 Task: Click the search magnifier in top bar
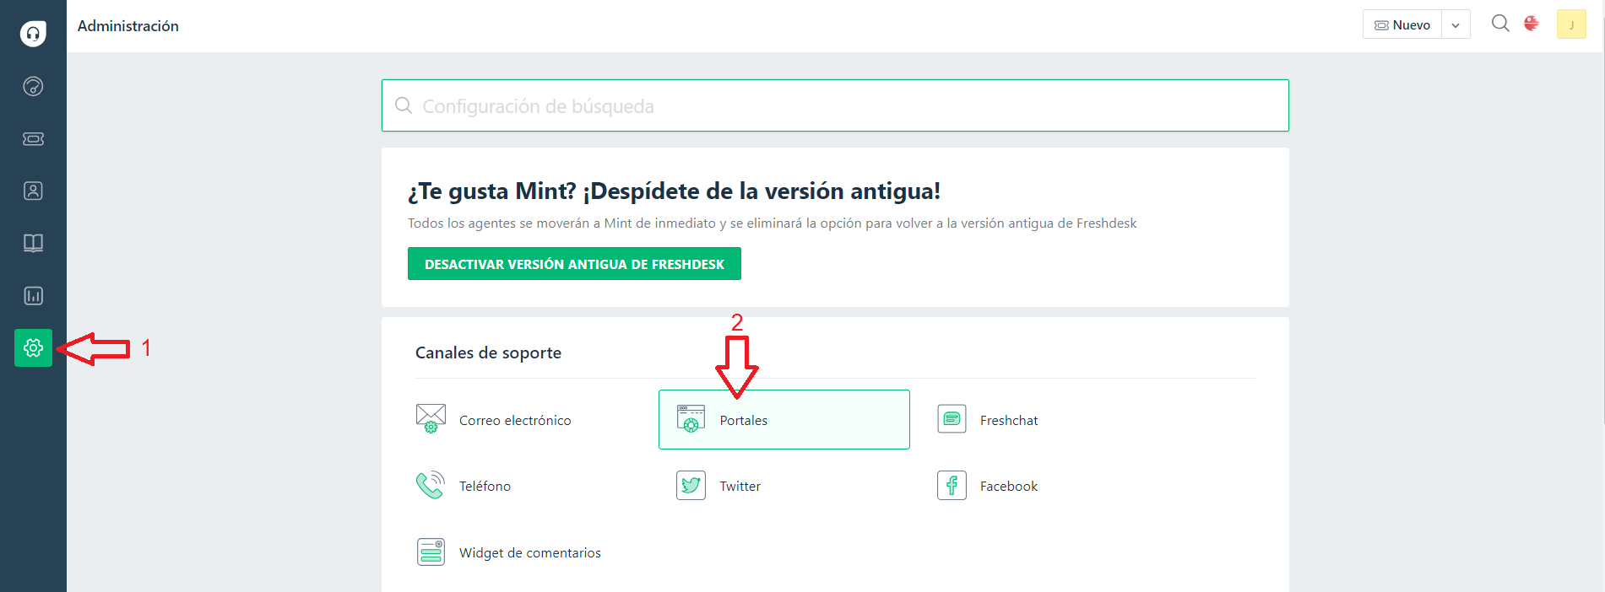pyautogui.click(x=1500, y=24)
